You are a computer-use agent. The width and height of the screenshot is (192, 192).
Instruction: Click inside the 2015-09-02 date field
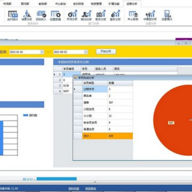coord(69,52)
